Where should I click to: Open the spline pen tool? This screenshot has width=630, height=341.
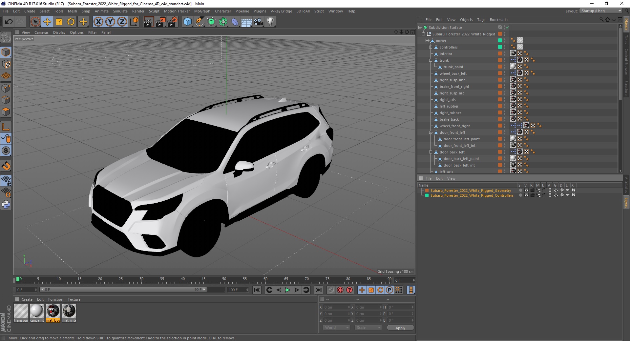tap(199, 22)
